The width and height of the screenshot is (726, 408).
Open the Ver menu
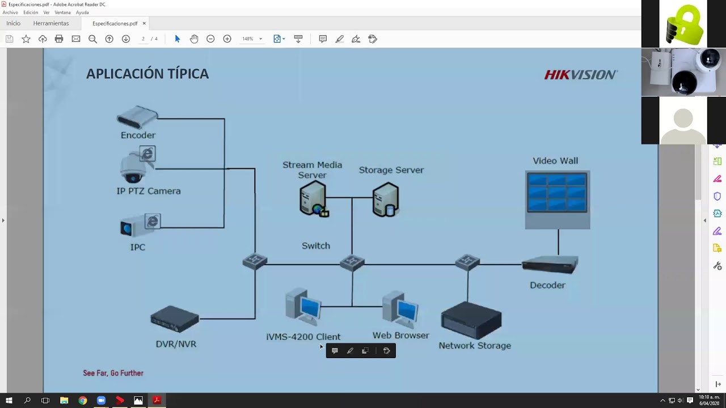pos(47,12)
